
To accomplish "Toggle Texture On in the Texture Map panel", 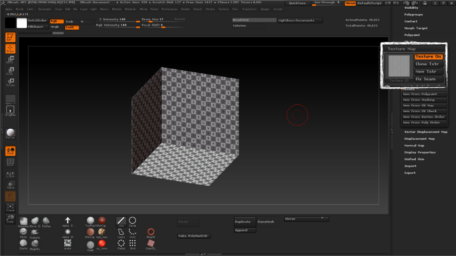I will click(x=428, y=56).
